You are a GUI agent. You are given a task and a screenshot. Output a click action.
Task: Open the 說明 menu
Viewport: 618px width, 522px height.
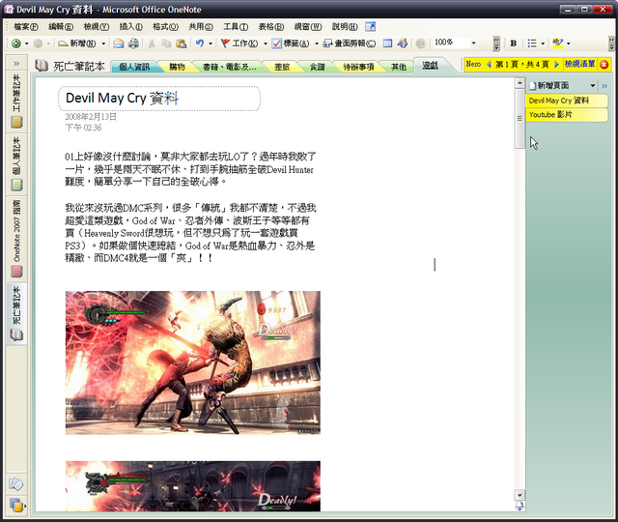(x=345, y=26)
